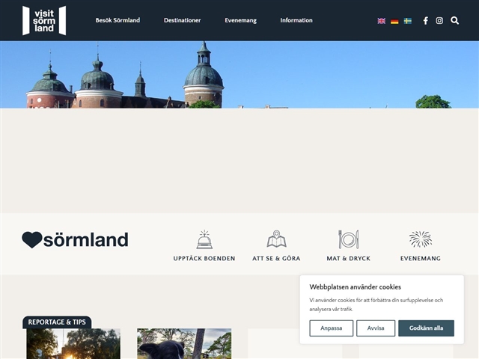Go to Mat & Dryck
The image size is (479, 359).
(x=349, y=258)
